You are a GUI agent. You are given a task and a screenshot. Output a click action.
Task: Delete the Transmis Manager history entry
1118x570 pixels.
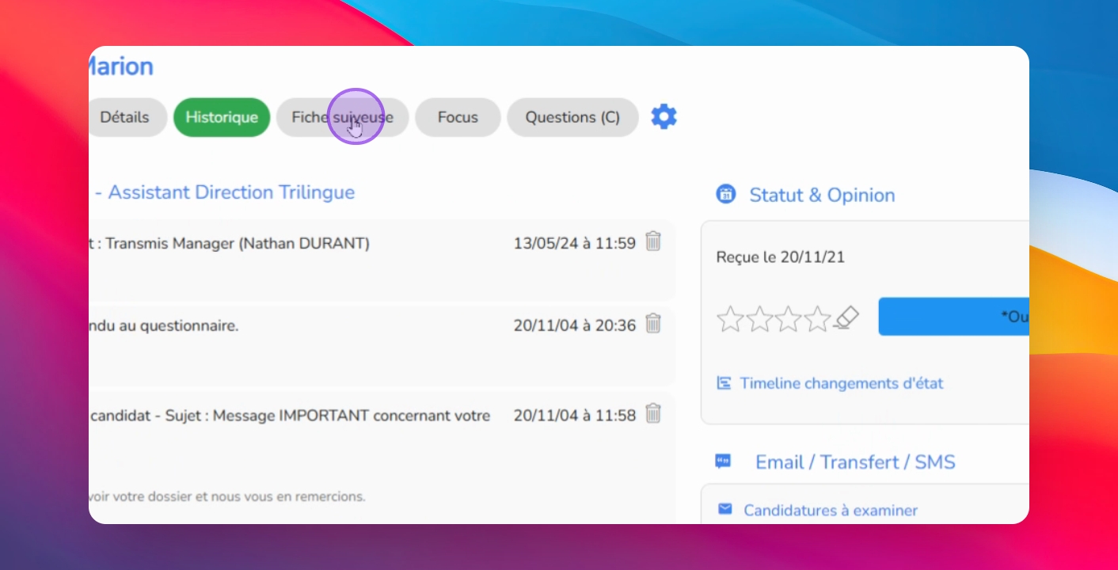point(653,241)
